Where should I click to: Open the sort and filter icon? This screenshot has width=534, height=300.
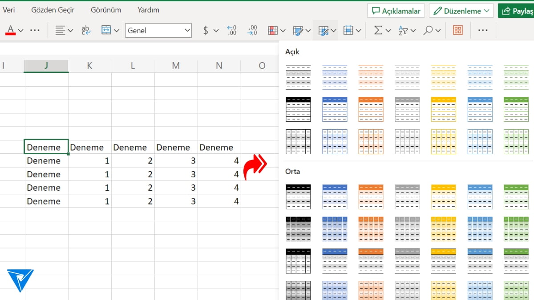tap(403, 30)
